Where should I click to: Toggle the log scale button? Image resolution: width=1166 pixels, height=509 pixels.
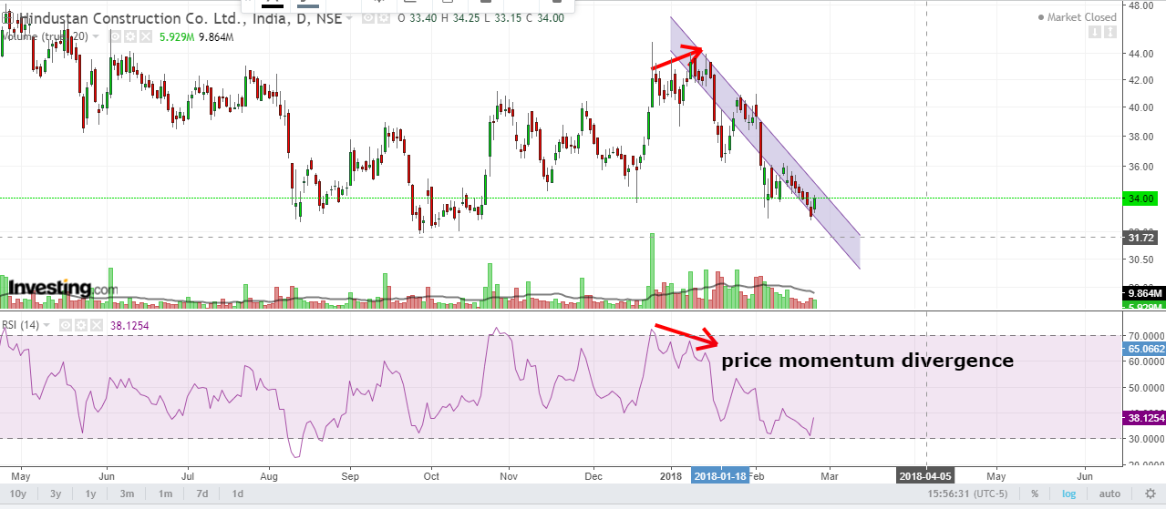[x=1068, y=494]
